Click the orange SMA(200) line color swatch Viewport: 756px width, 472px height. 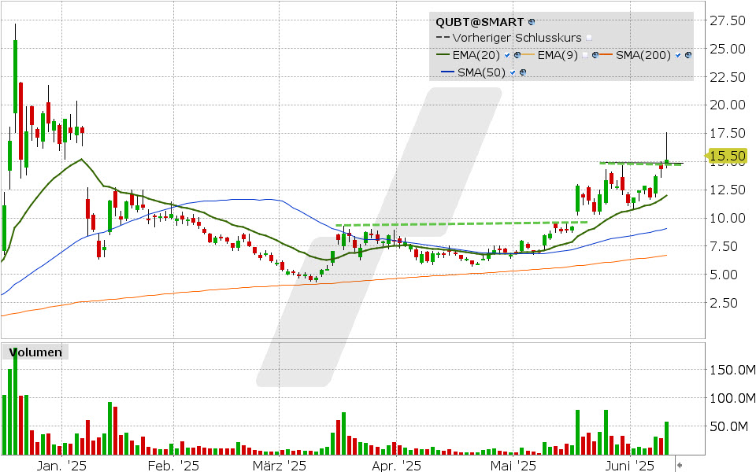click(x=606, y=55)
